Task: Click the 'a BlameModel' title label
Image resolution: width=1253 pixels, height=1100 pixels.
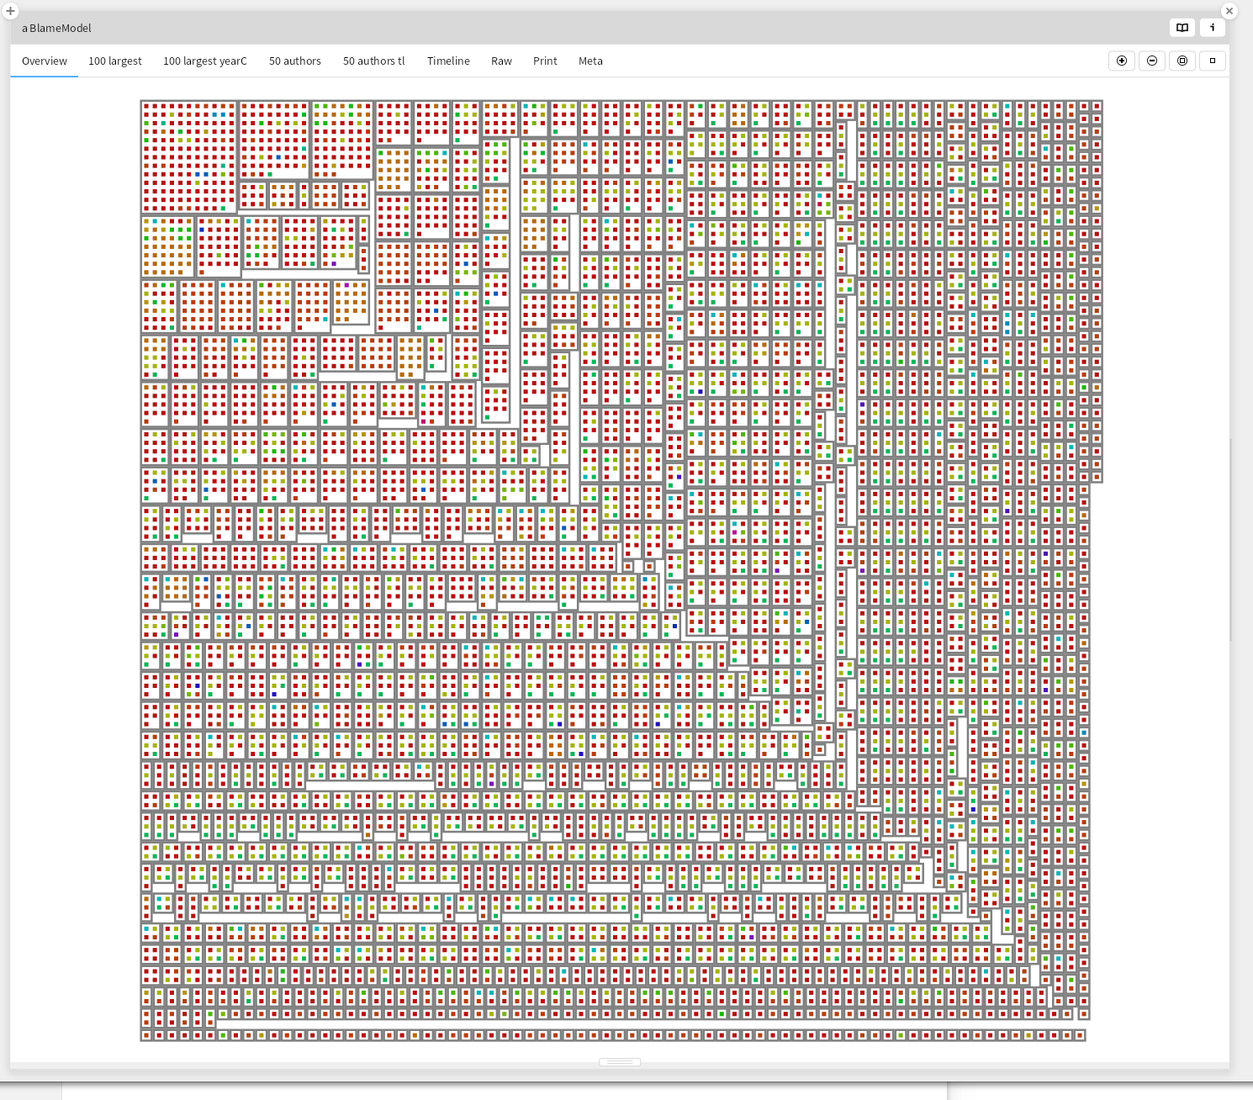Action: point(56,28)
